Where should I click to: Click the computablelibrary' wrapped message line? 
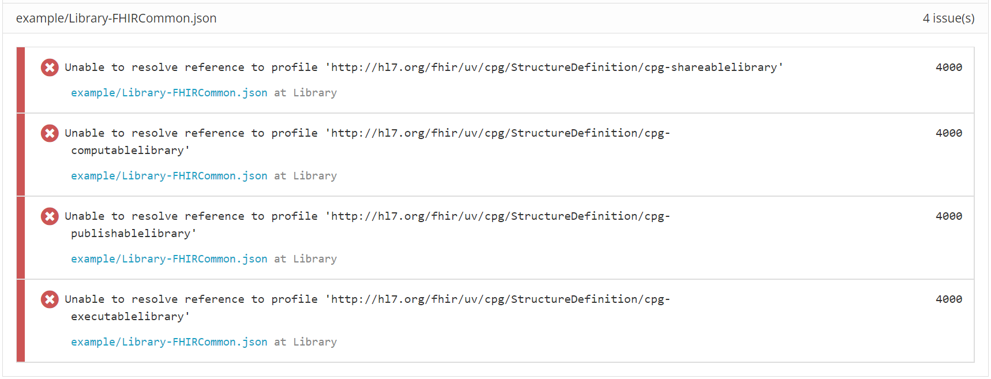pyautogui.click(x=130, y=151)
